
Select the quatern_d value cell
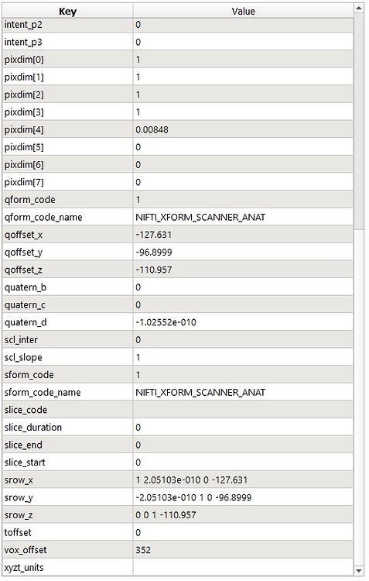click(243, 322)
